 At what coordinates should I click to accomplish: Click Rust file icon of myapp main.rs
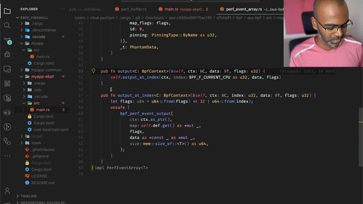tap(32, 57)
